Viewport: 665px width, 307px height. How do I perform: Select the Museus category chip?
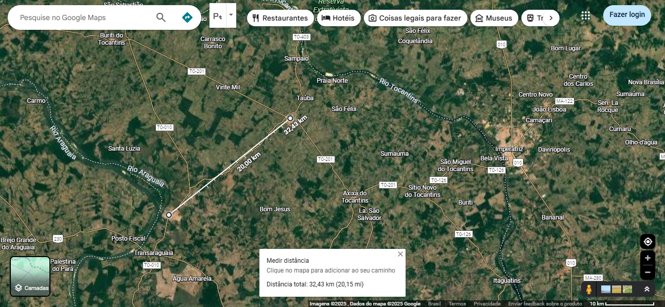[x=494, y=18]
